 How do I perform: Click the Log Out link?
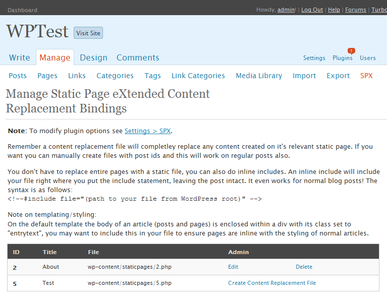pyautogui.click(x=312, y=10)
